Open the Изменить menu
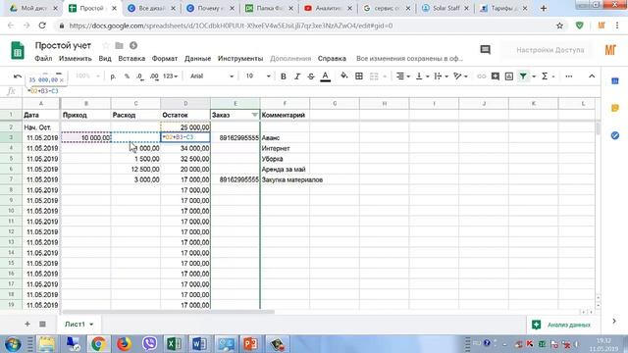 point(76,59)
